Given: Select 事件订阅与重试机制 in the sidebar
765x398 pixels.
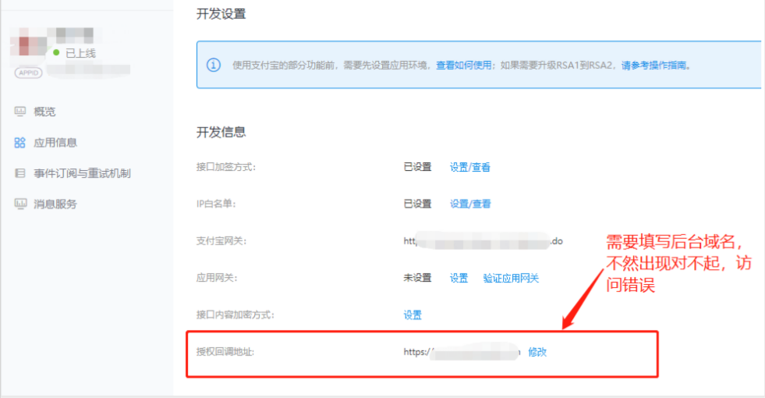Looking at the screenshot, I should [x=82, y=173].
